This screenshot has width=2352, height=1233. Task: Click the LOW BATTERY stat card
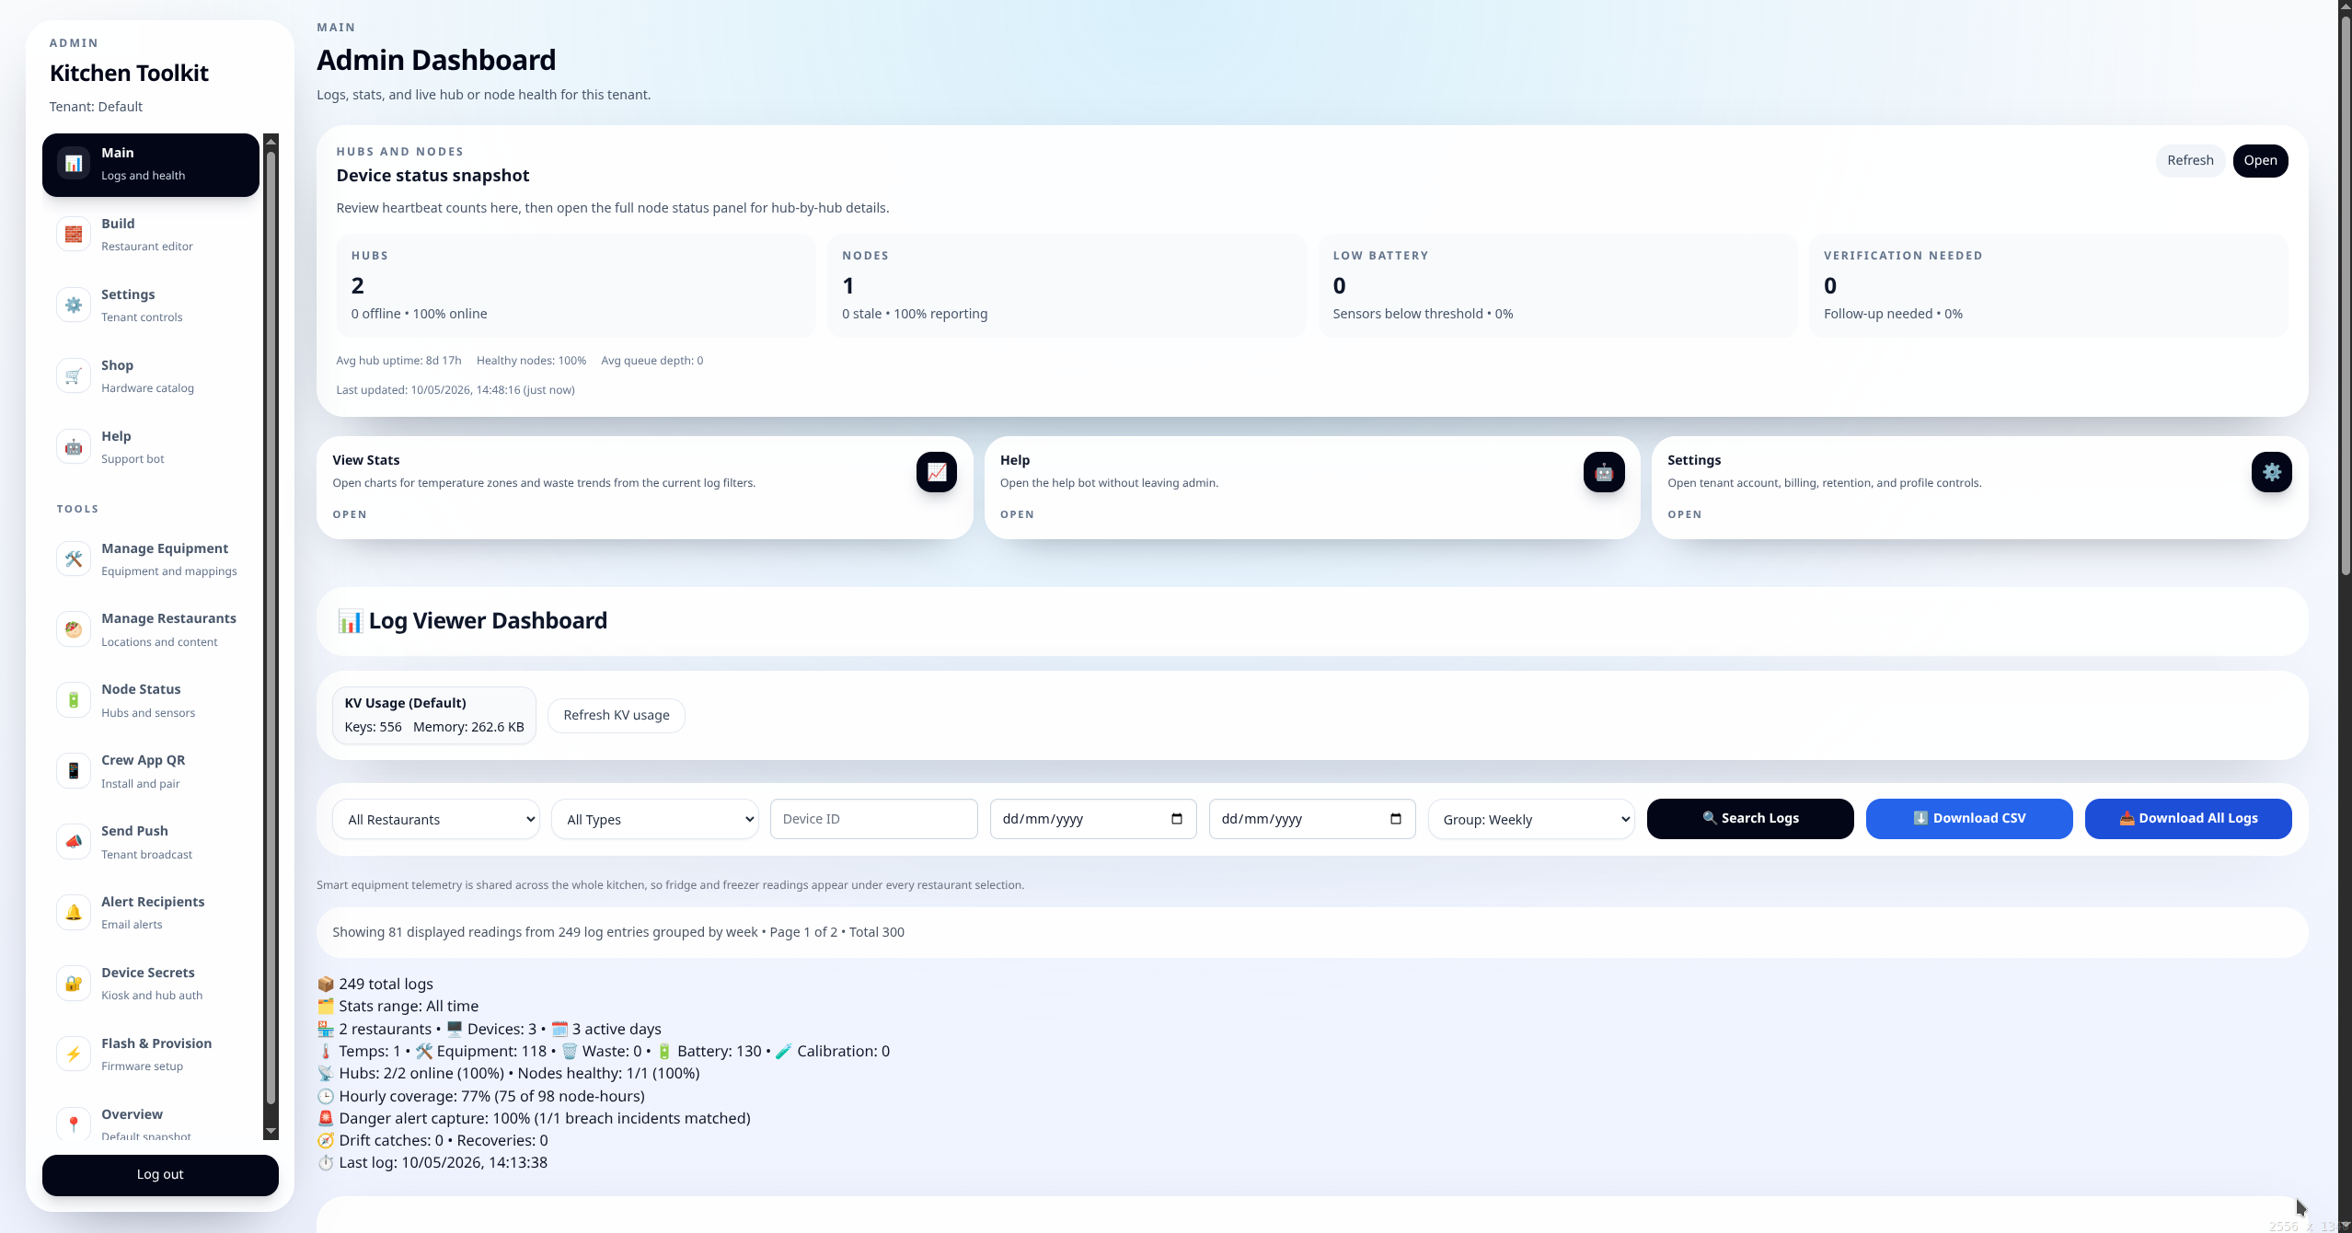click(x=1558, y=285)
